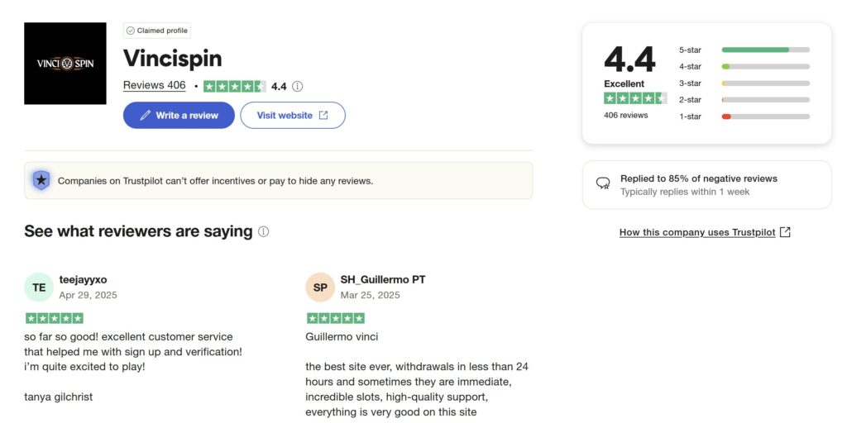The height and width of the screenshot is (423, 847).
Task: Click the SP avatar of SH_Guillermo PT
Action: (320, 288)
